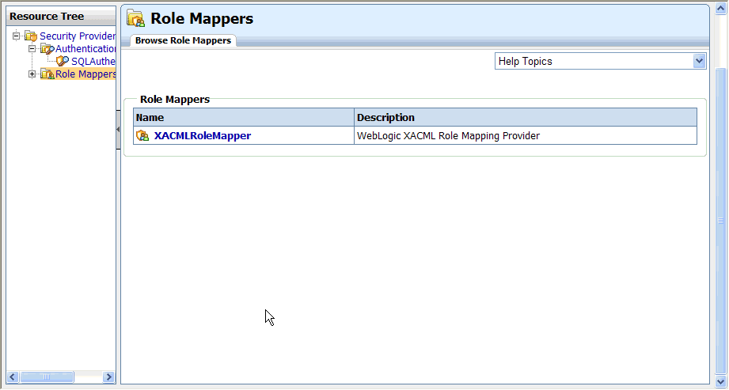Click the tree's horizontal scrollbar thumb
This screenshot has width=729, height=390.
[x=47, y=377]
